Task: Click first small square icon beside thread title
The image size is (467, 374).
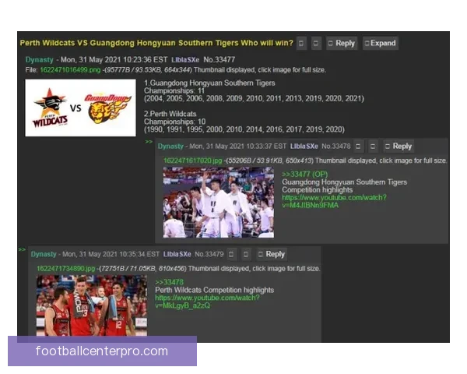Action: coord(301,44)
